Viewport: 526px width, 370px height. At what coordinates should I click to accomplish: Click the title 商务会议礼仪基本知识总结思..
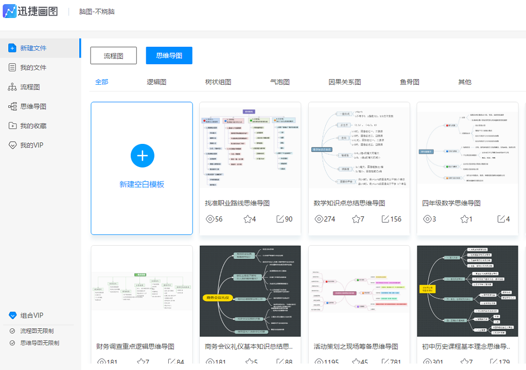click(x=249, y=346)
